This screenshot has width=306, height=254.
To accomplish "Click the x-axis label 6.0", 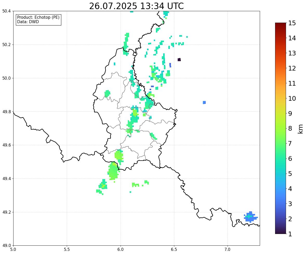I will 121,250.
